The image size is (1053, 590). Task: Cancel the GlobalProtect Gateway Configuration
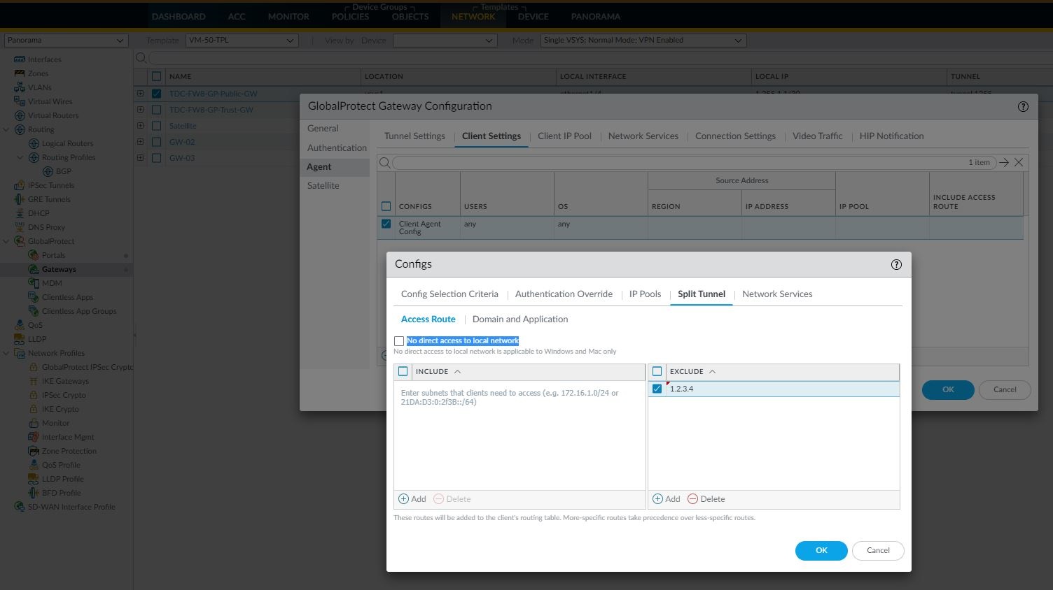pos(1004,389)
